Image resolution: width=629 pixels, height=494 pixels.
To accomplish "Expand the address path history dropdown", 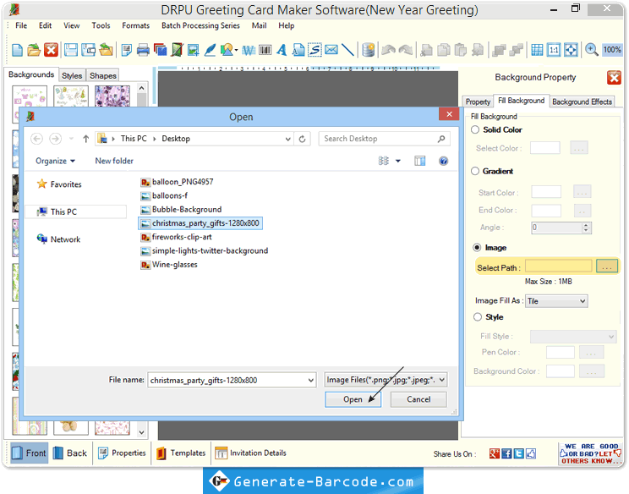I will click(287, 139).
